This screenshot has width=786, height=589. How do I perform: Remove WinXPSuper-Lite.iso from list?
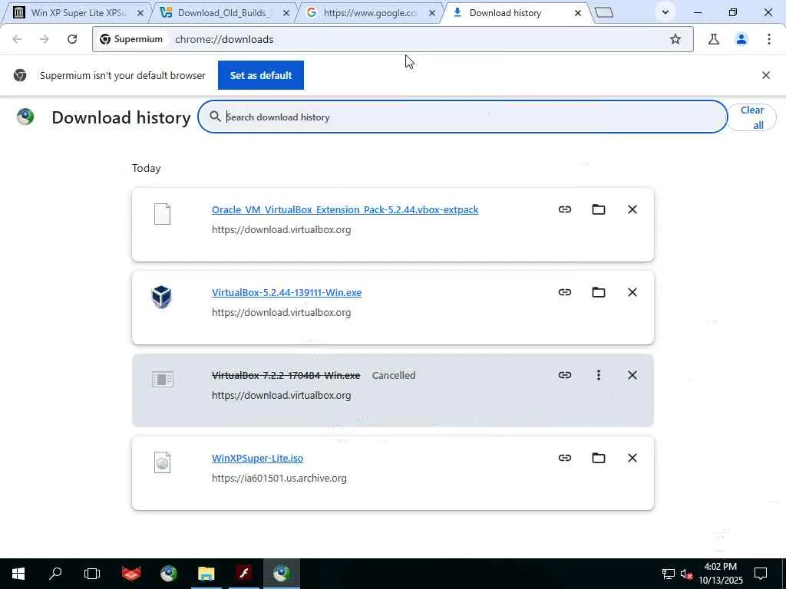pyautogui.click(x=632, y=458)
